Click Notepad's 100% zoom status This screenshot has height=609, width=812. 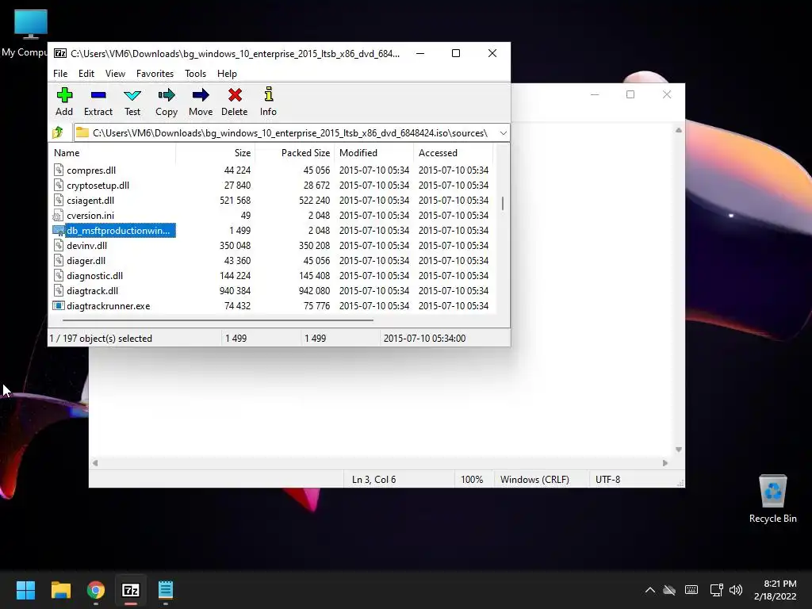click(472, 480)
